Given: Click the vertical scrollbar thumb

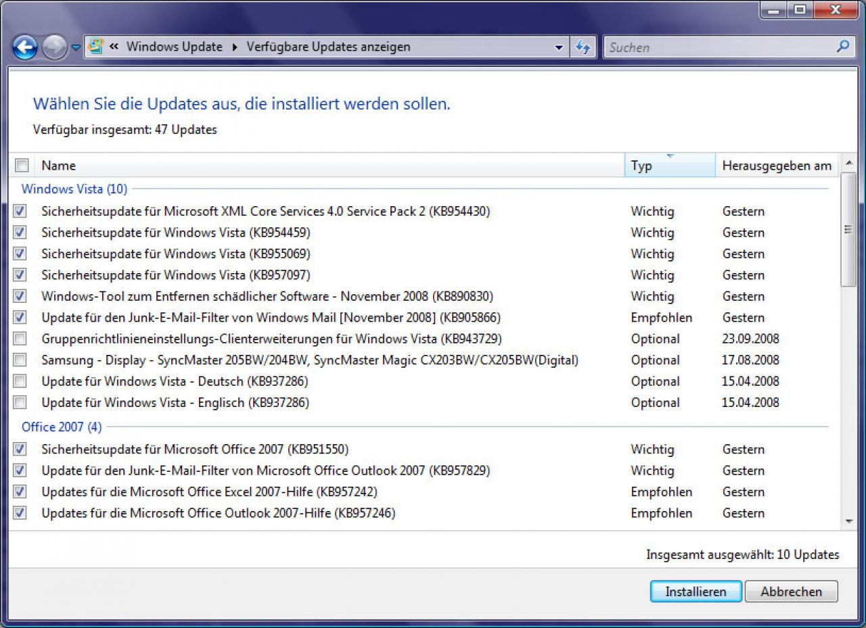Looking at the screenshot, I should click(x=848, y=230).
